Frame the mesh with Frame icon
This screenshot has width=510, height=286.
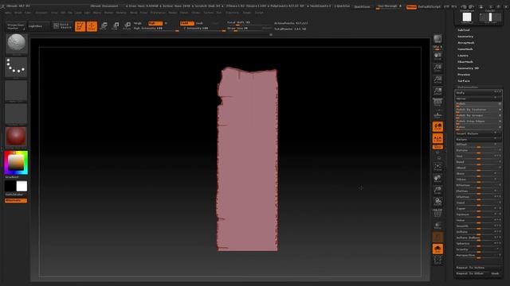[437, 168]
